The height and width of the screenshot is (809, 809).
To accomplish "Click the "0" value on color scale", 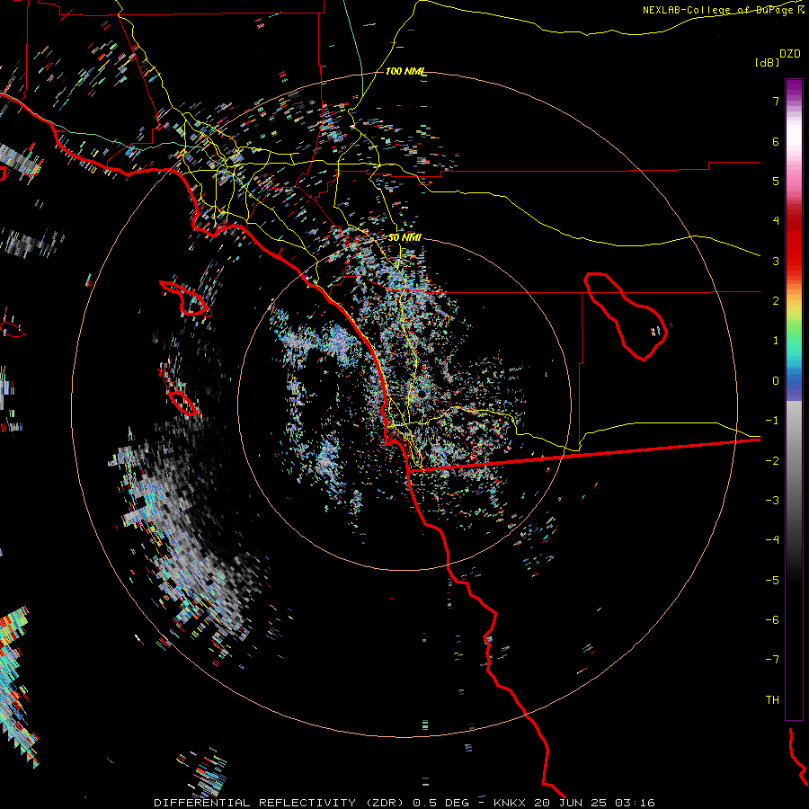I will coord(776,381).
